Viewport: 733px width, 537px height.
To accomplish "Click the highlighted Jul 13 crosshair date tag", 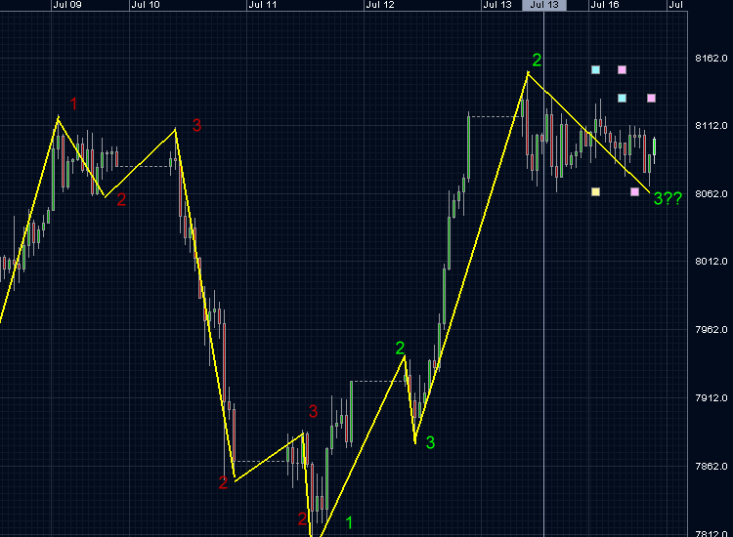I will click(544, 5).
